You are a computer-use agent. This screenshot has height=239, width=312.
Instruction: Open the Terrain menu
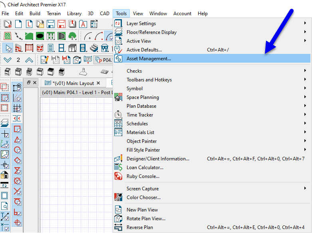click(x=54, y=14)
